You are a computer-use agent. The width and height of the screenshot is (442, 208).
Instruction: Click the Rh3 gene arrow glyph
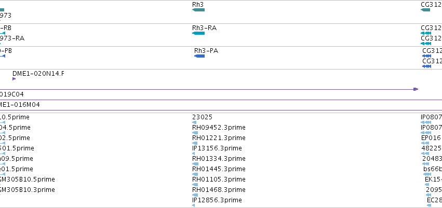198,10
